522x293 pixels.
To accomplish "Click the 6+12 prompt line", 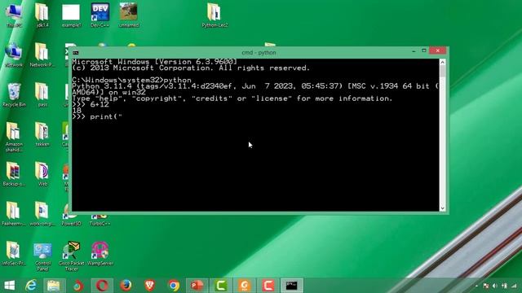I will click(x=91, y=104).
